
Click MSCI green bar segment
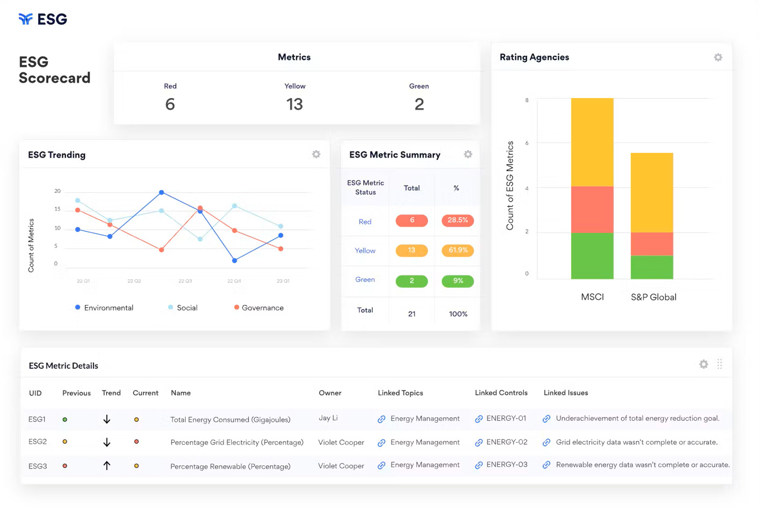coord(592,256)
